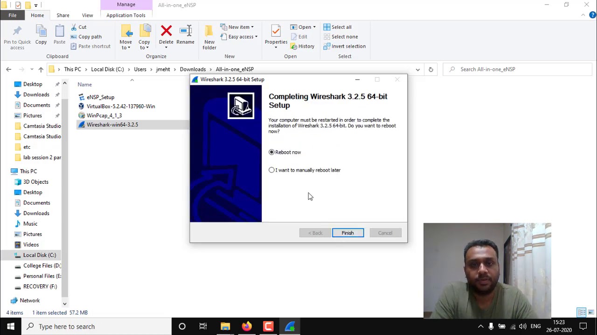Open Task View on the taskbar
This screenshot has width=597, height=335.
tap(203, 326)
